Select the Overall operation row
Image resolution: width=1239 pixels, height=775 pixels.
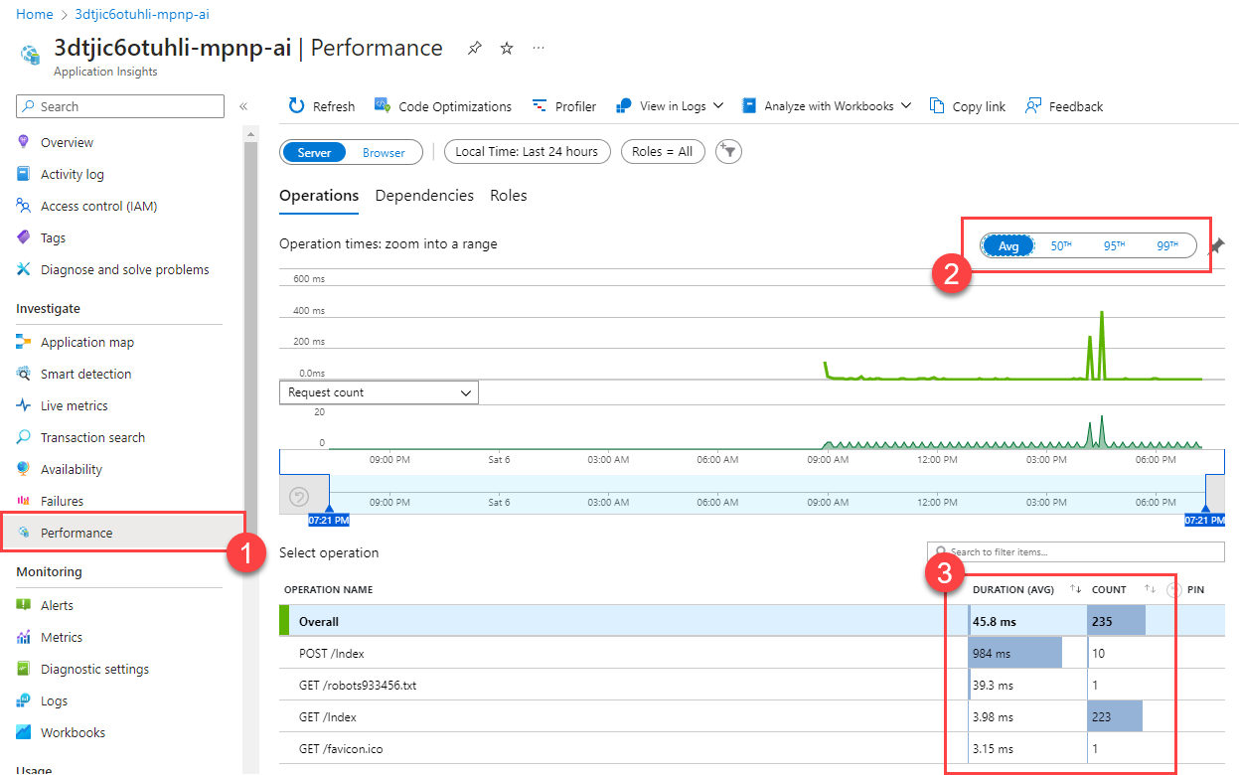click(752, 621)
